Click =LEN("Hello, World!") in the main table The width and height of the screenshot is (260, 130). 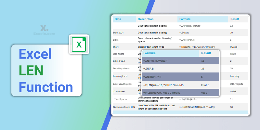click(x=190, y=26)
